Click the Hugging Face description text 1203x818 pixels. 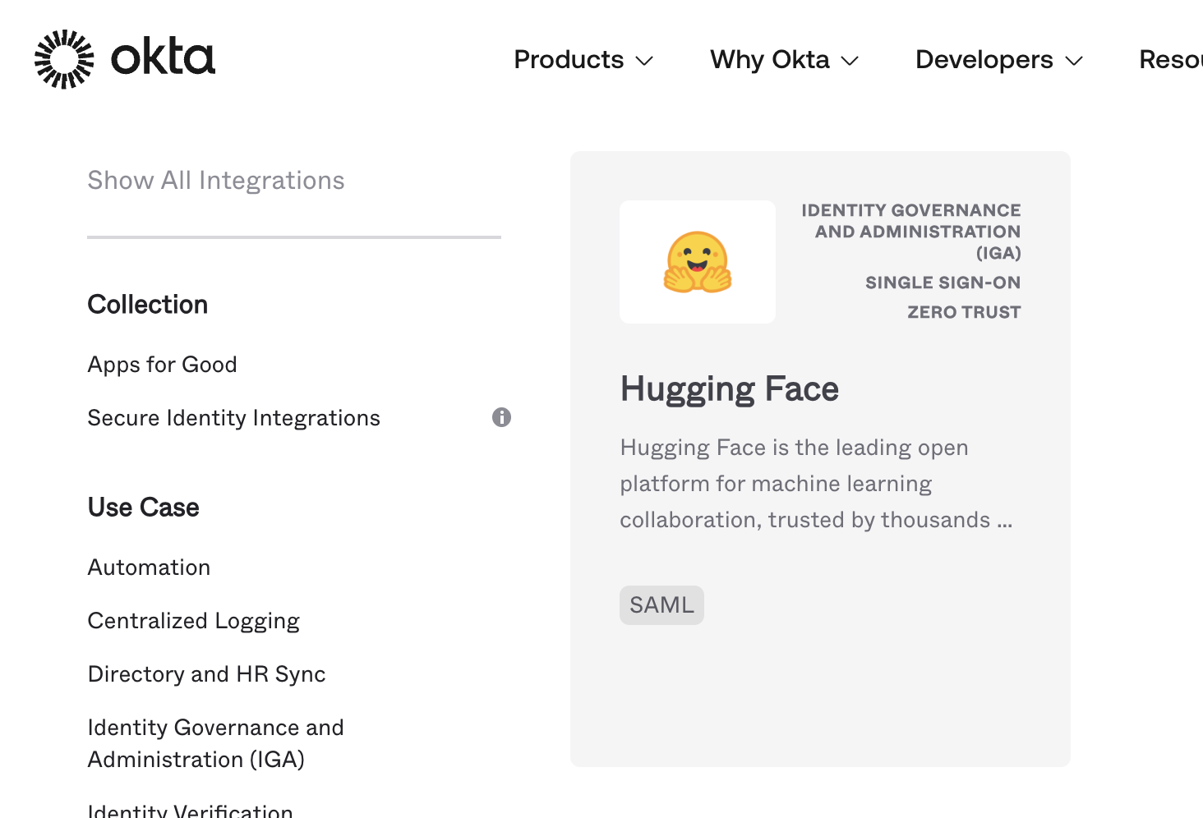[815, 484]
